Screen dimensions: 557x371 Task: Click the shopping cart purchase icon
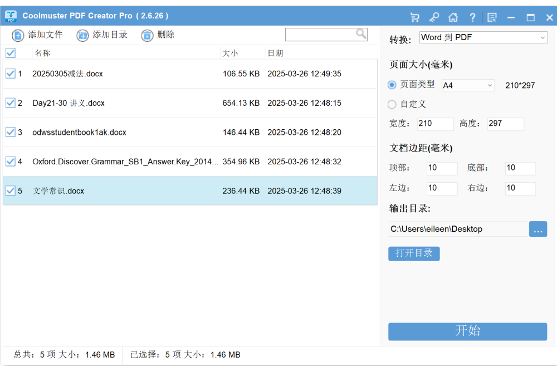tap(414, 17)
